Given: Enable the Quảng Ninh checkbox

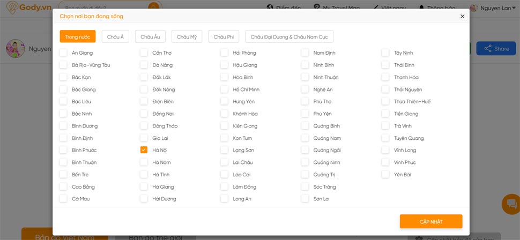Looking at the screenshot, I should pyautogui.click(x=304, y=162).
